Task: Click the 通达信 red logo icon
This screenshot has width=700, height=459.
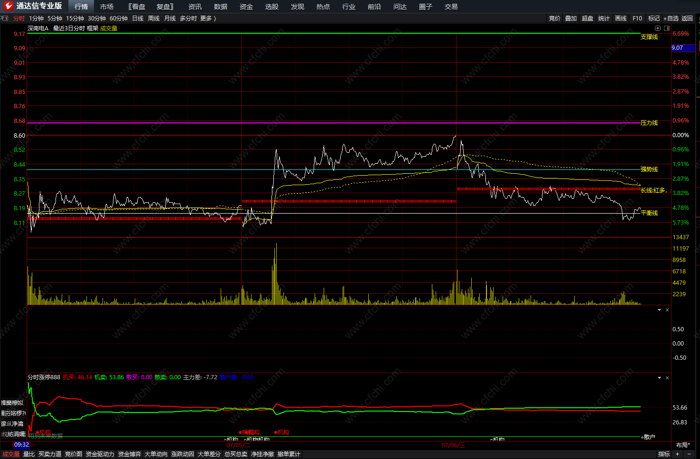Action: coord(8,6)
